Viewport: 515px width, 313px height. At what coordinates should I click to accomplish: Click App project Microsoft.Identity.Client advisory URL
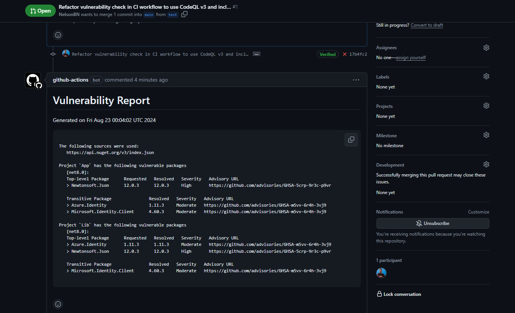(265, 212)
